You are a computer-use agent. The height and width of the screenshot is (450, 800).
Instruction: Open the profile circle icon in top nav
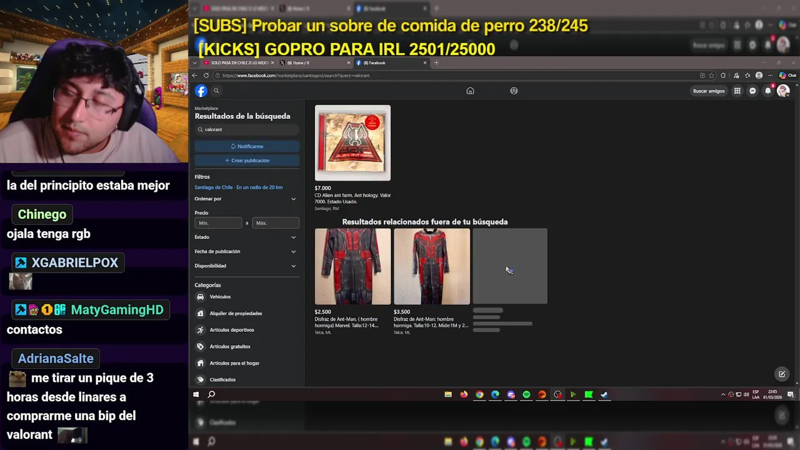point(514,91)
